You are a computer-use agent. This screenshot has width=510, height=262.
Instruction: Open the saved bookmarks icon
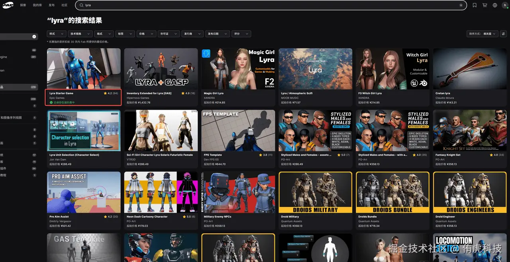coord(475,5)
